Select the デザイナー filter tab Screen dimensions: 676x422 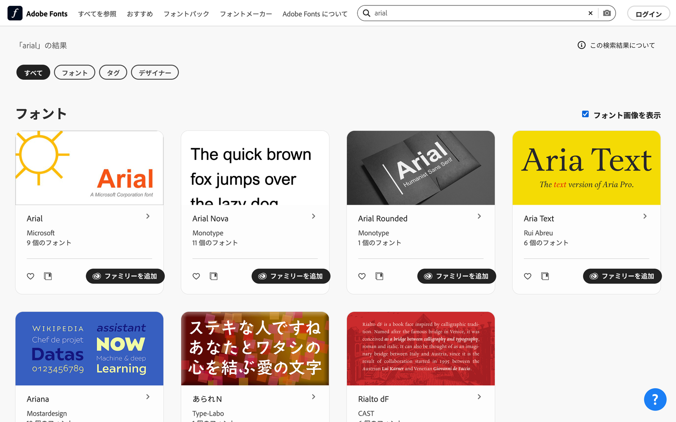155,73
